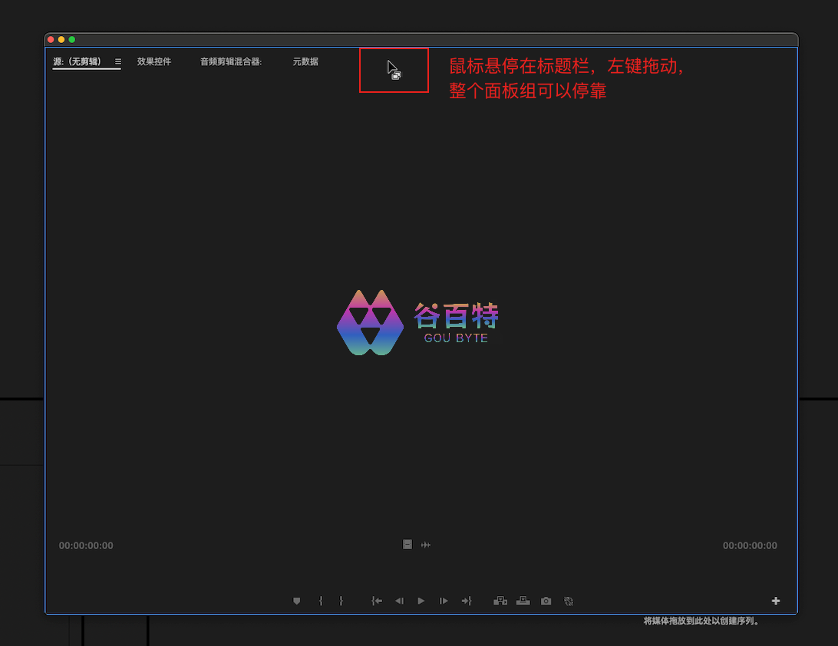Click the Insert edit icon

[500, 602]
